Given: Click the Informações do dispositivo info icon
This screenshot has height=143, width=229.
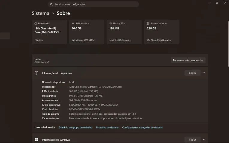Looking at the screenshot, I should tap(37, 73).
